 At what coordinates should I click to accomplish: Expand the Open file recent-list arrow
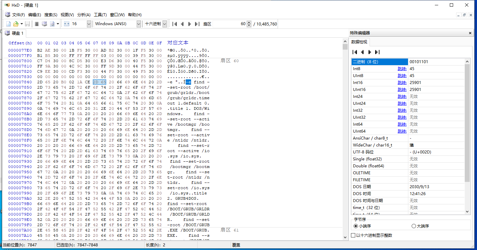point(22,24)
